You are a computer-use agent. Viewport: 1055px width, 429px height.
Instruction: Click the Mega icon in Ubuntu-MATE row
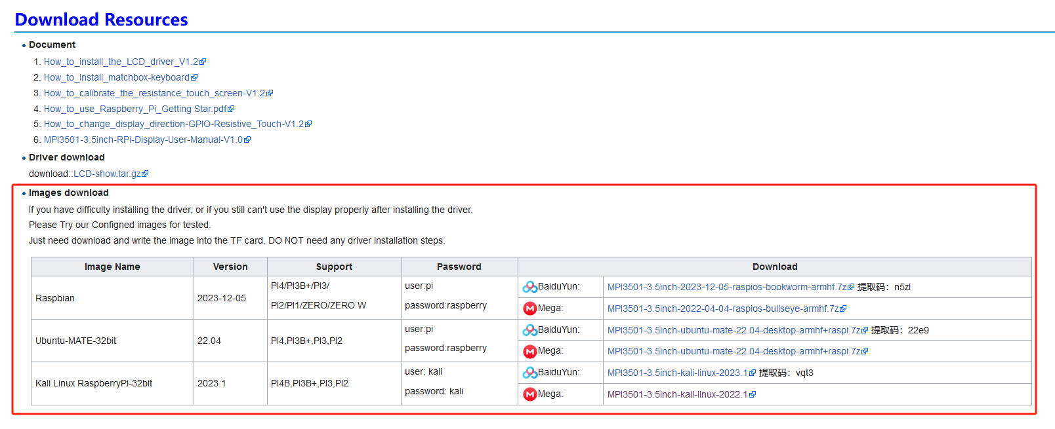529,352
